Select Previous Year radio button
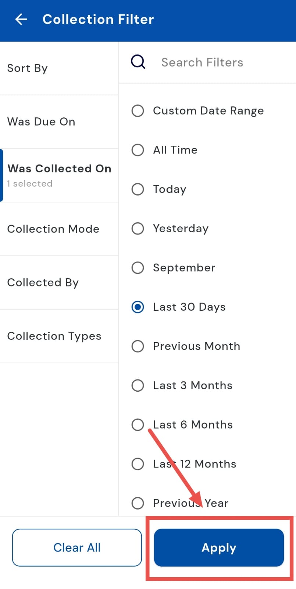Viewport: 296px width, 589px height. (138, 503)
